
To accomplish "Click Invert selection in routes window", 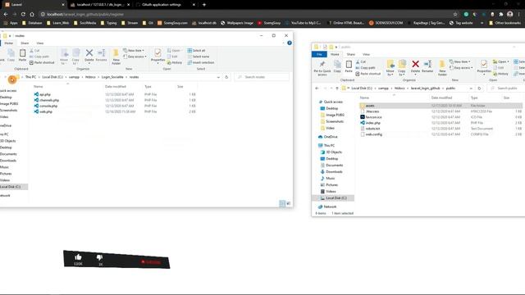I will (x=200, y=62).
